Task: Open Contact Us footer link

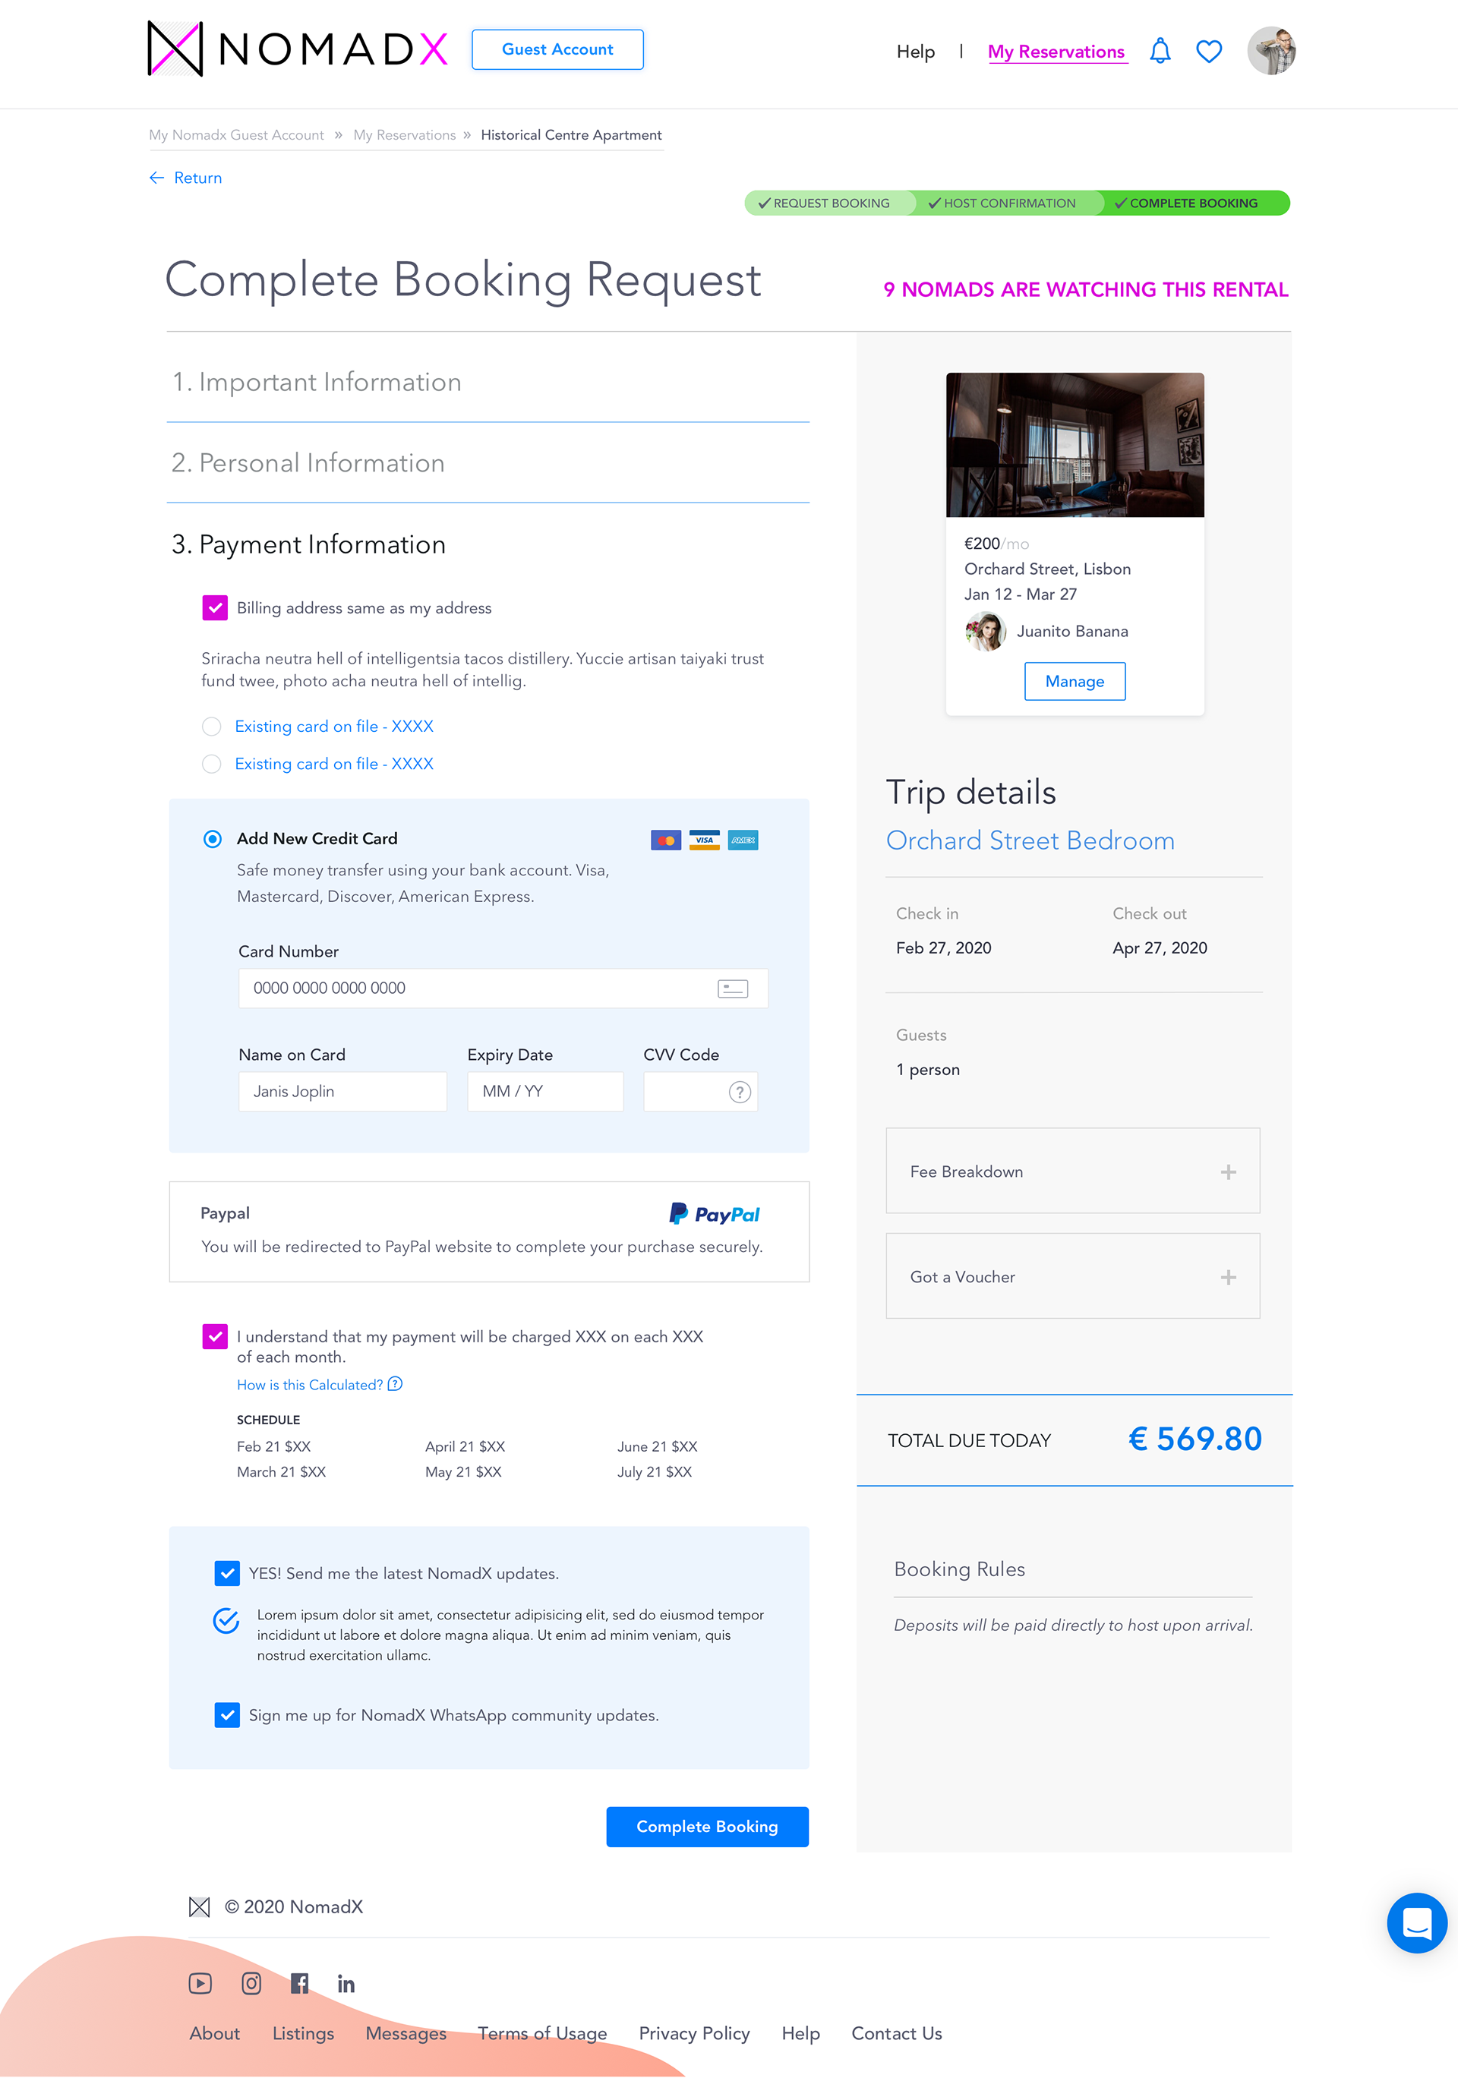Action: [x=896, y=2034]
